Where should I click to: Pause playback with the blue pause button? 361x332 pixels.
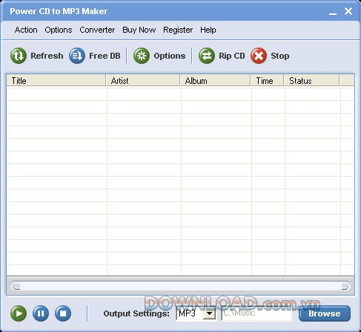point(41,313)
